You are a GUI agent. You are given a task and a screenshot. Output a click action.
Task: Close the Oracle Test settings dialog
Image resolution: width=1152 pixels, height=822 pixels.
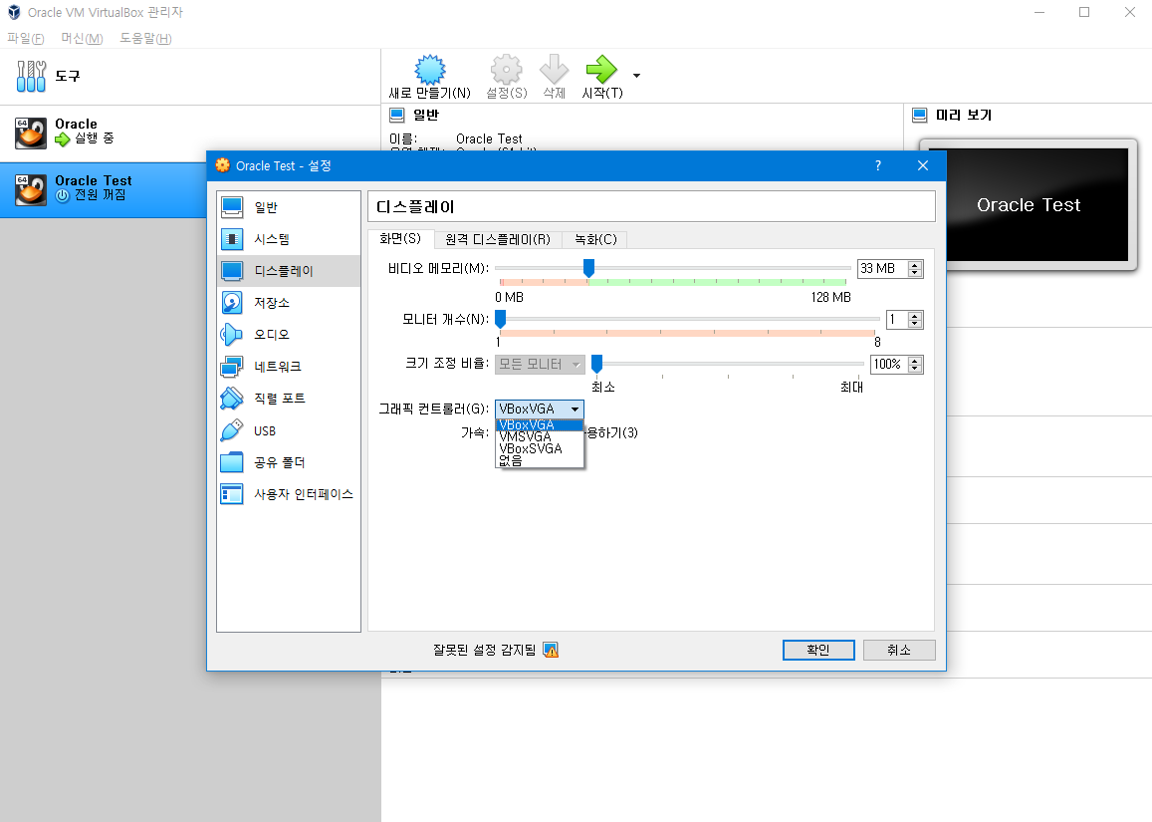pyautogui.click(x=923, y=165)
